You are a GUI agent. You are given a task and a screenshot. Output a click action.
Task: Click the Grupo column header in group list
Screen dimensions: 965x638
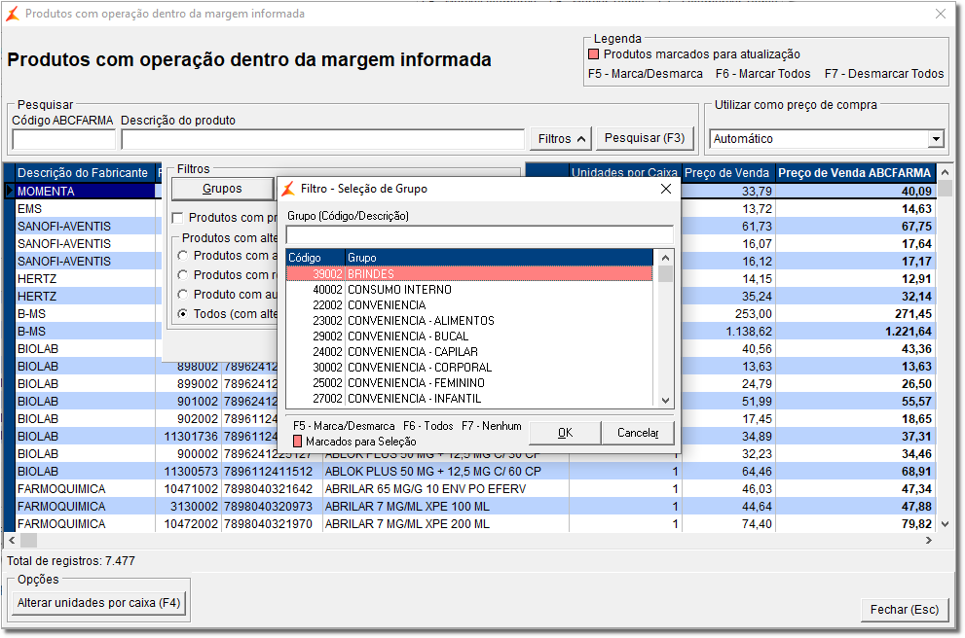point(499,258)
